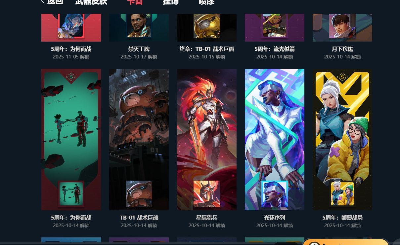Click the bear avatar icon on TB-01 战术巨熊 card
The width and height of the screenshot is (400, 245).
click(139, 194)
